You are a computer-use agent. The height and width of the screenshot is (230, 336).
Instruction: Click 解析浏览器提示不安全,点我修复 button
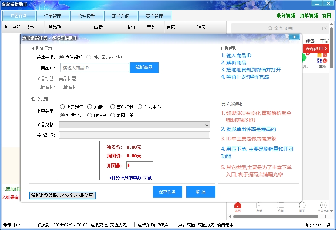(x=62, y=195)
